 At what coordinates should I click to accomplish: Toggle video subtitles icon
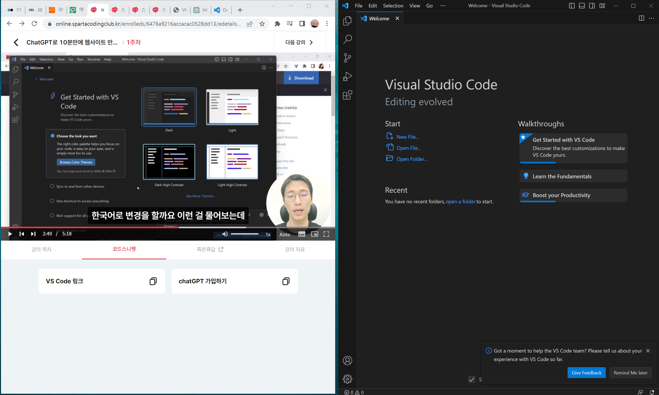301,234
